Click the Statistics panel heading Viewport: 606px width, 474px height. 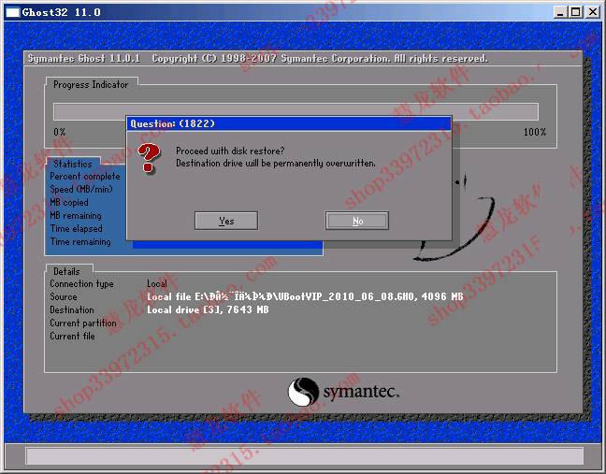pyautogui.click(x=72, y=164)
